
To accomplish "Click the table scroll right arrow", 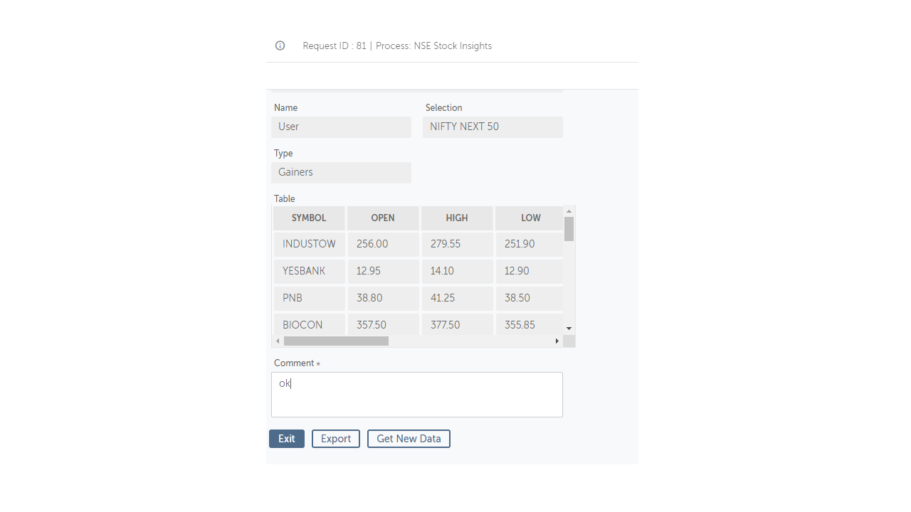I will tap(557, 341).
